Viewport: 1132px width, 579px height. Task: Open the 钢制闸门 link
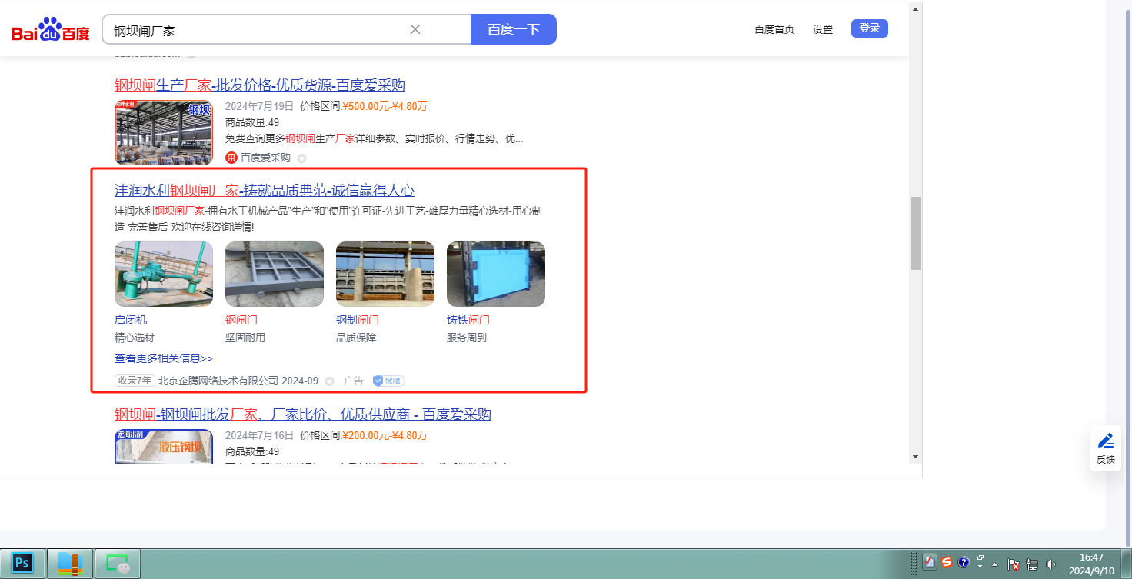point(358,320)
